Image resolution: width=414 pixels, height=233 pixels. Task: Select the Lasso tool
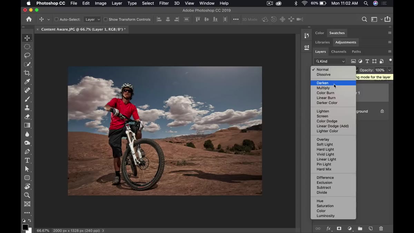(27, 55)
